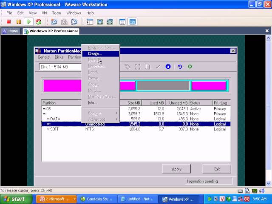
Task: Close the Norton PartitionMagic window
Action: 233,51
